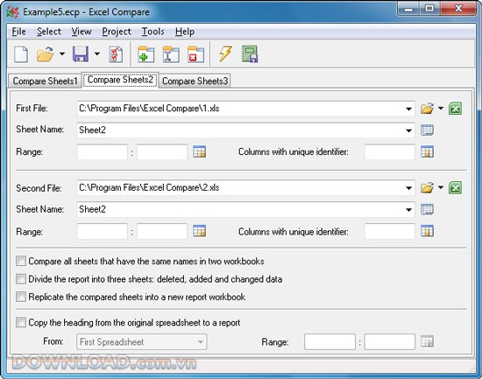Click the heading Range start field
The height and width of the screenshot is (379, 482).
click(330, 342)
